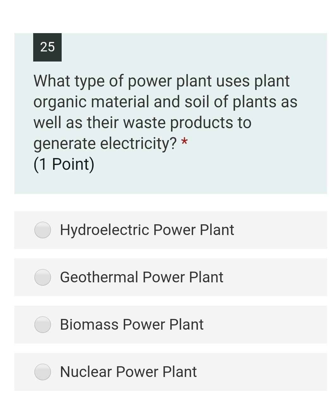Choose the Geothermal Power Plant radio button
The image size is (336, 406).
coord(43,277)
